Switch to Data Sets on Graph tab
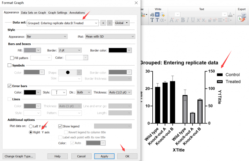 pyautogui.click(x=33, y=13)
